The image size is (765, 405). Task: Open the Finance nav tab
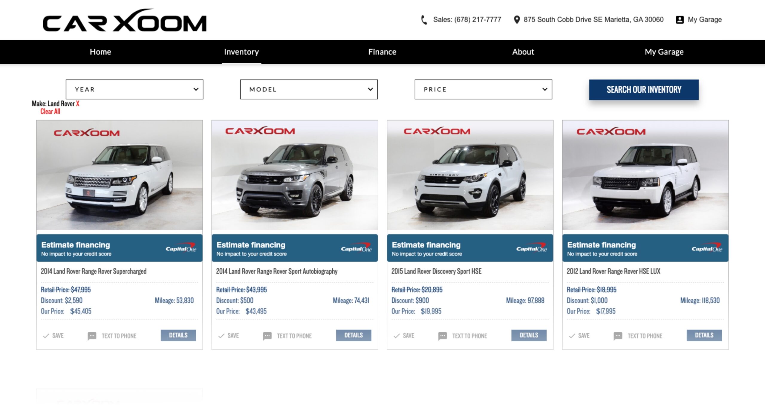click(382, 52)
